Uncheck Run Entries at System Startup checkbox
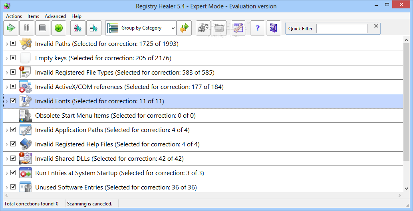 13,173
